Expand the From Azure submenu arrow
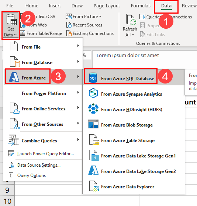 78,77
